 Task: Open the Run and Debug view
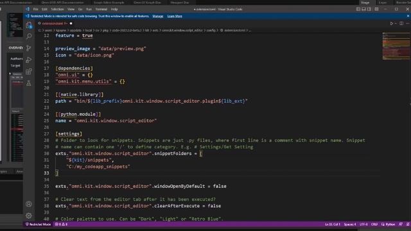29,60
